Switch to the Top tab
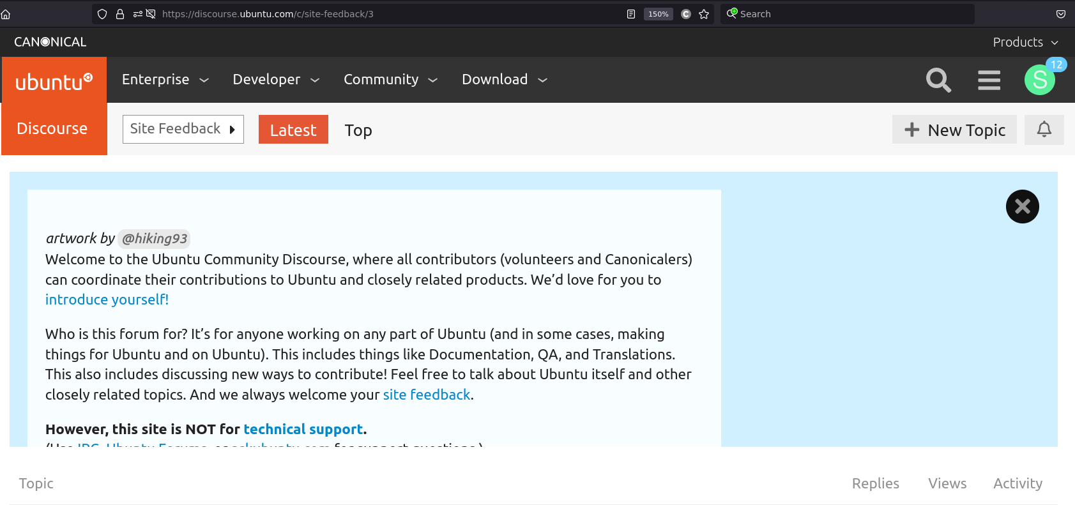This screenshot has width=1075, height=505. [358, 130]
